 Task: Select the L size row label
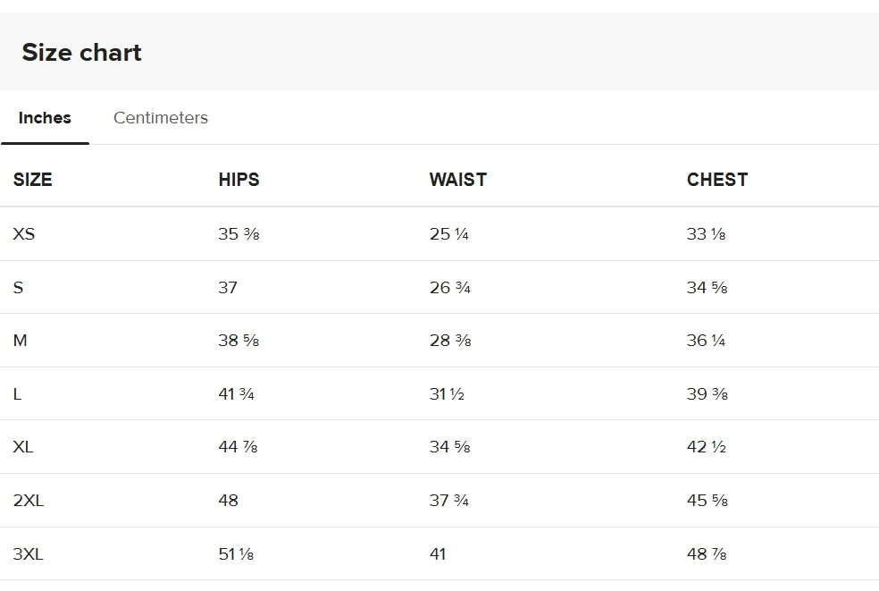tap(17, 394)
